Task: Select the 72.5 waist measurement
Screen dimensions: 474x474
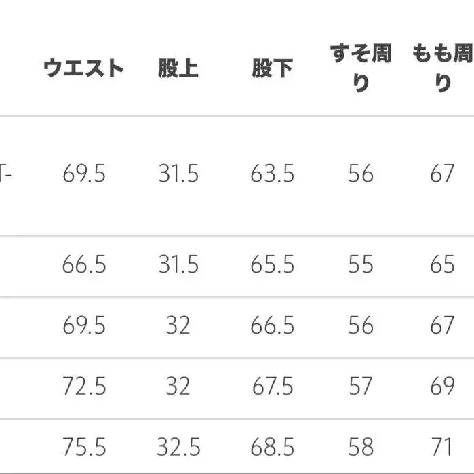Action: pyautogui.click(x=84, y=387)
